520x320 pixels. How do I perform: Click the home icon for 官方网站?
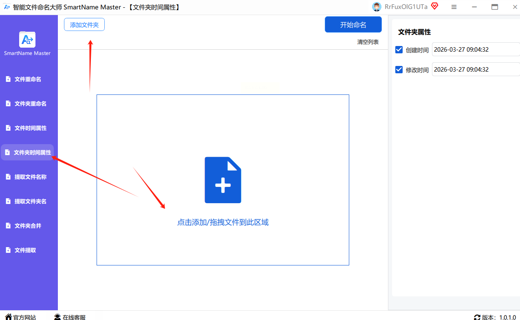coord(8,317)
